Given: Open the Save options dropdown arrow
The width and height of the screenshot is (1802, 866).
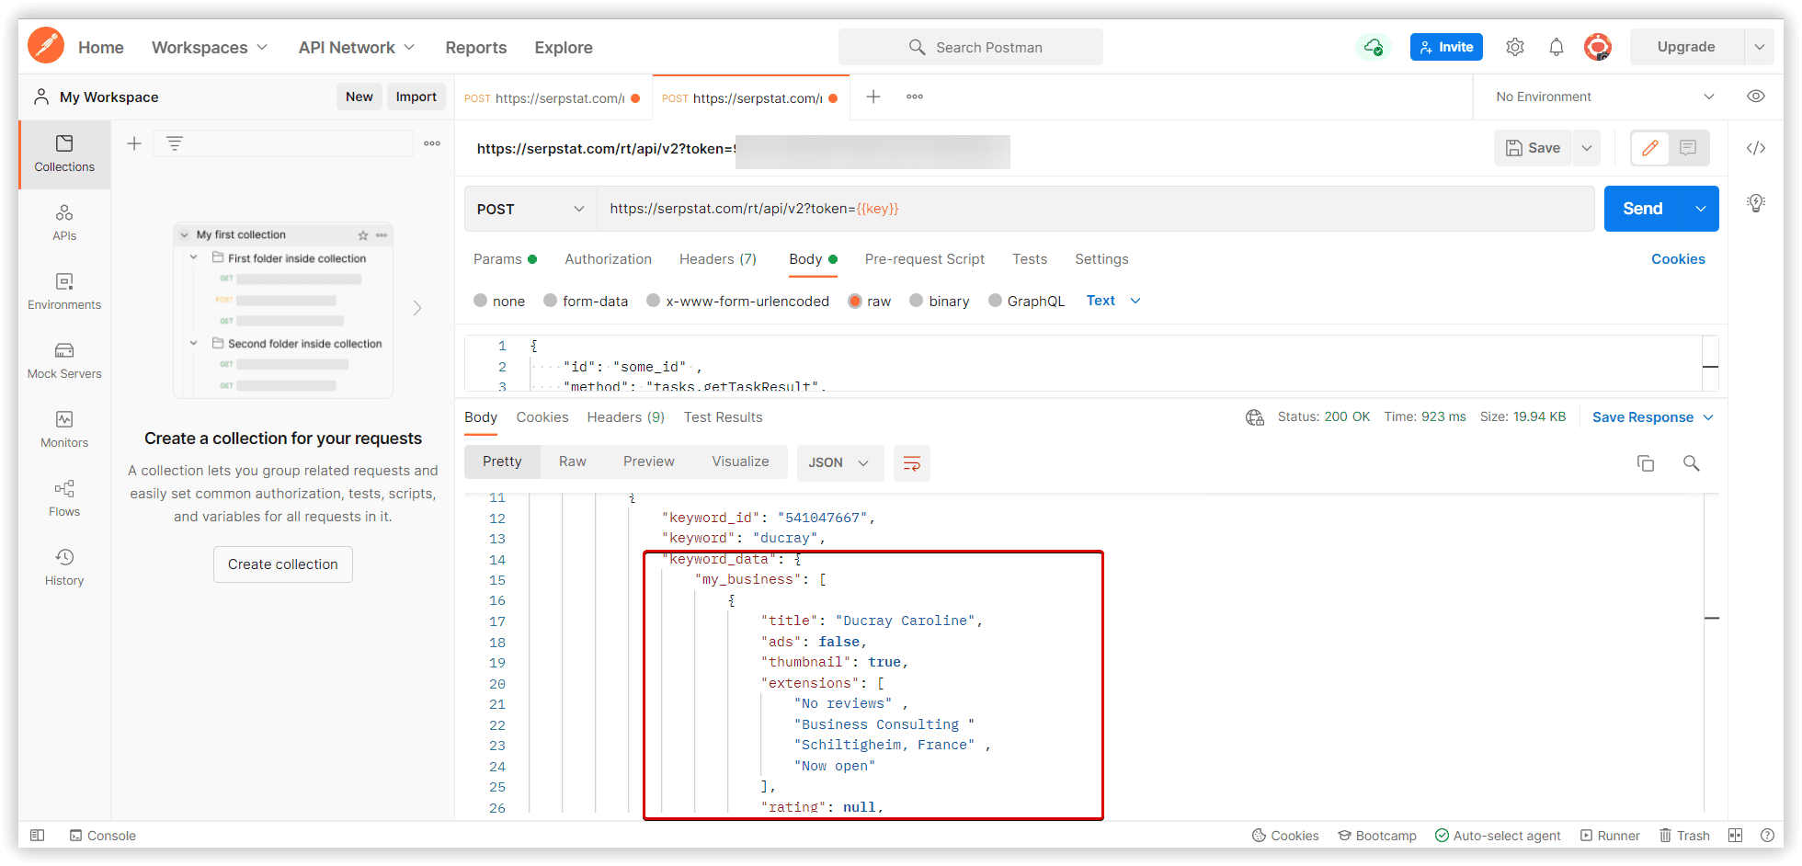Looking at the screenshot, I should pyautogui.click(x=1587, y=148).
